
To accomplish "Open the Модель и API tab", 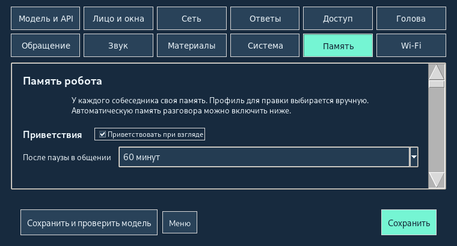I will click(x=46, y=19).
